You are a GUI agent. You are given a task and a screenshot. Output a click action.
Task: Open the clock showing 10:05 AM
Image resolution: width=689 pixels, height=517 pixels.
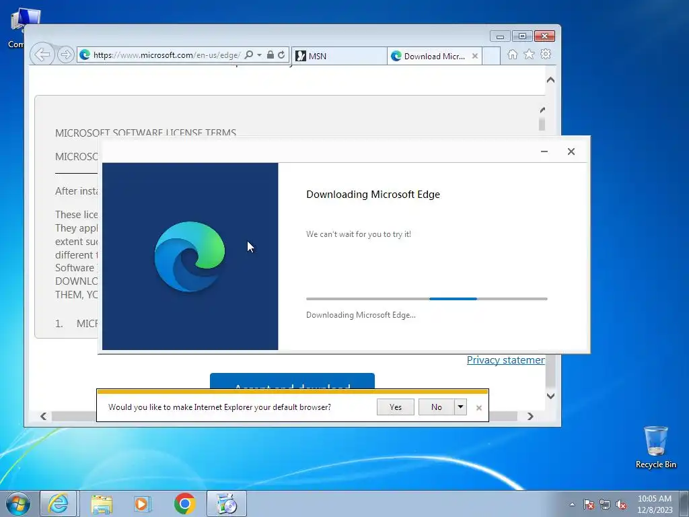655,504
